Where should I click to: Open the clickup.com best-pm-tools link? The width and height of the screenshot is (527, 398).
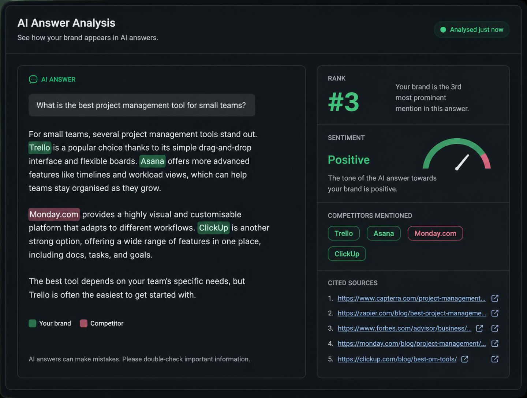pos(397,359)
